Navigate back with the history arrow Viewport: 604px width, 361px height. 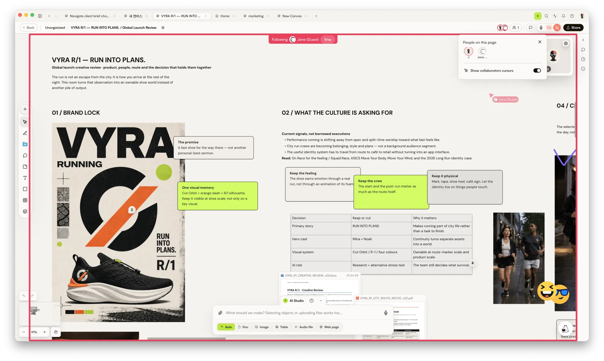pyautogui.click(x=49, y=16)
